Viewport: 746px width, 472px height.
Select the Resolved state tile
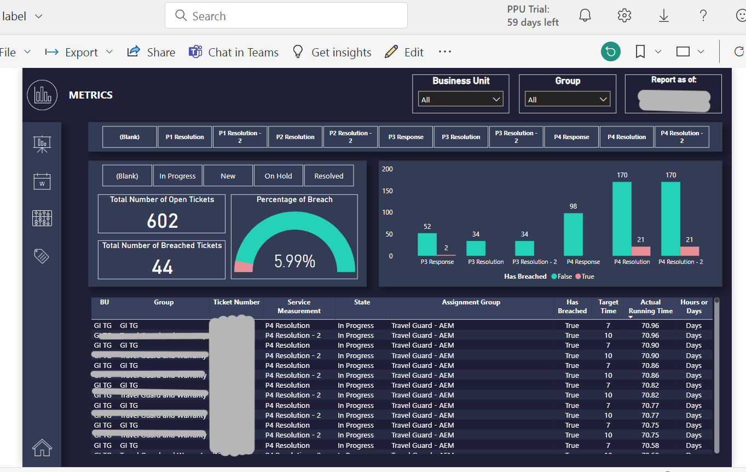328,176
